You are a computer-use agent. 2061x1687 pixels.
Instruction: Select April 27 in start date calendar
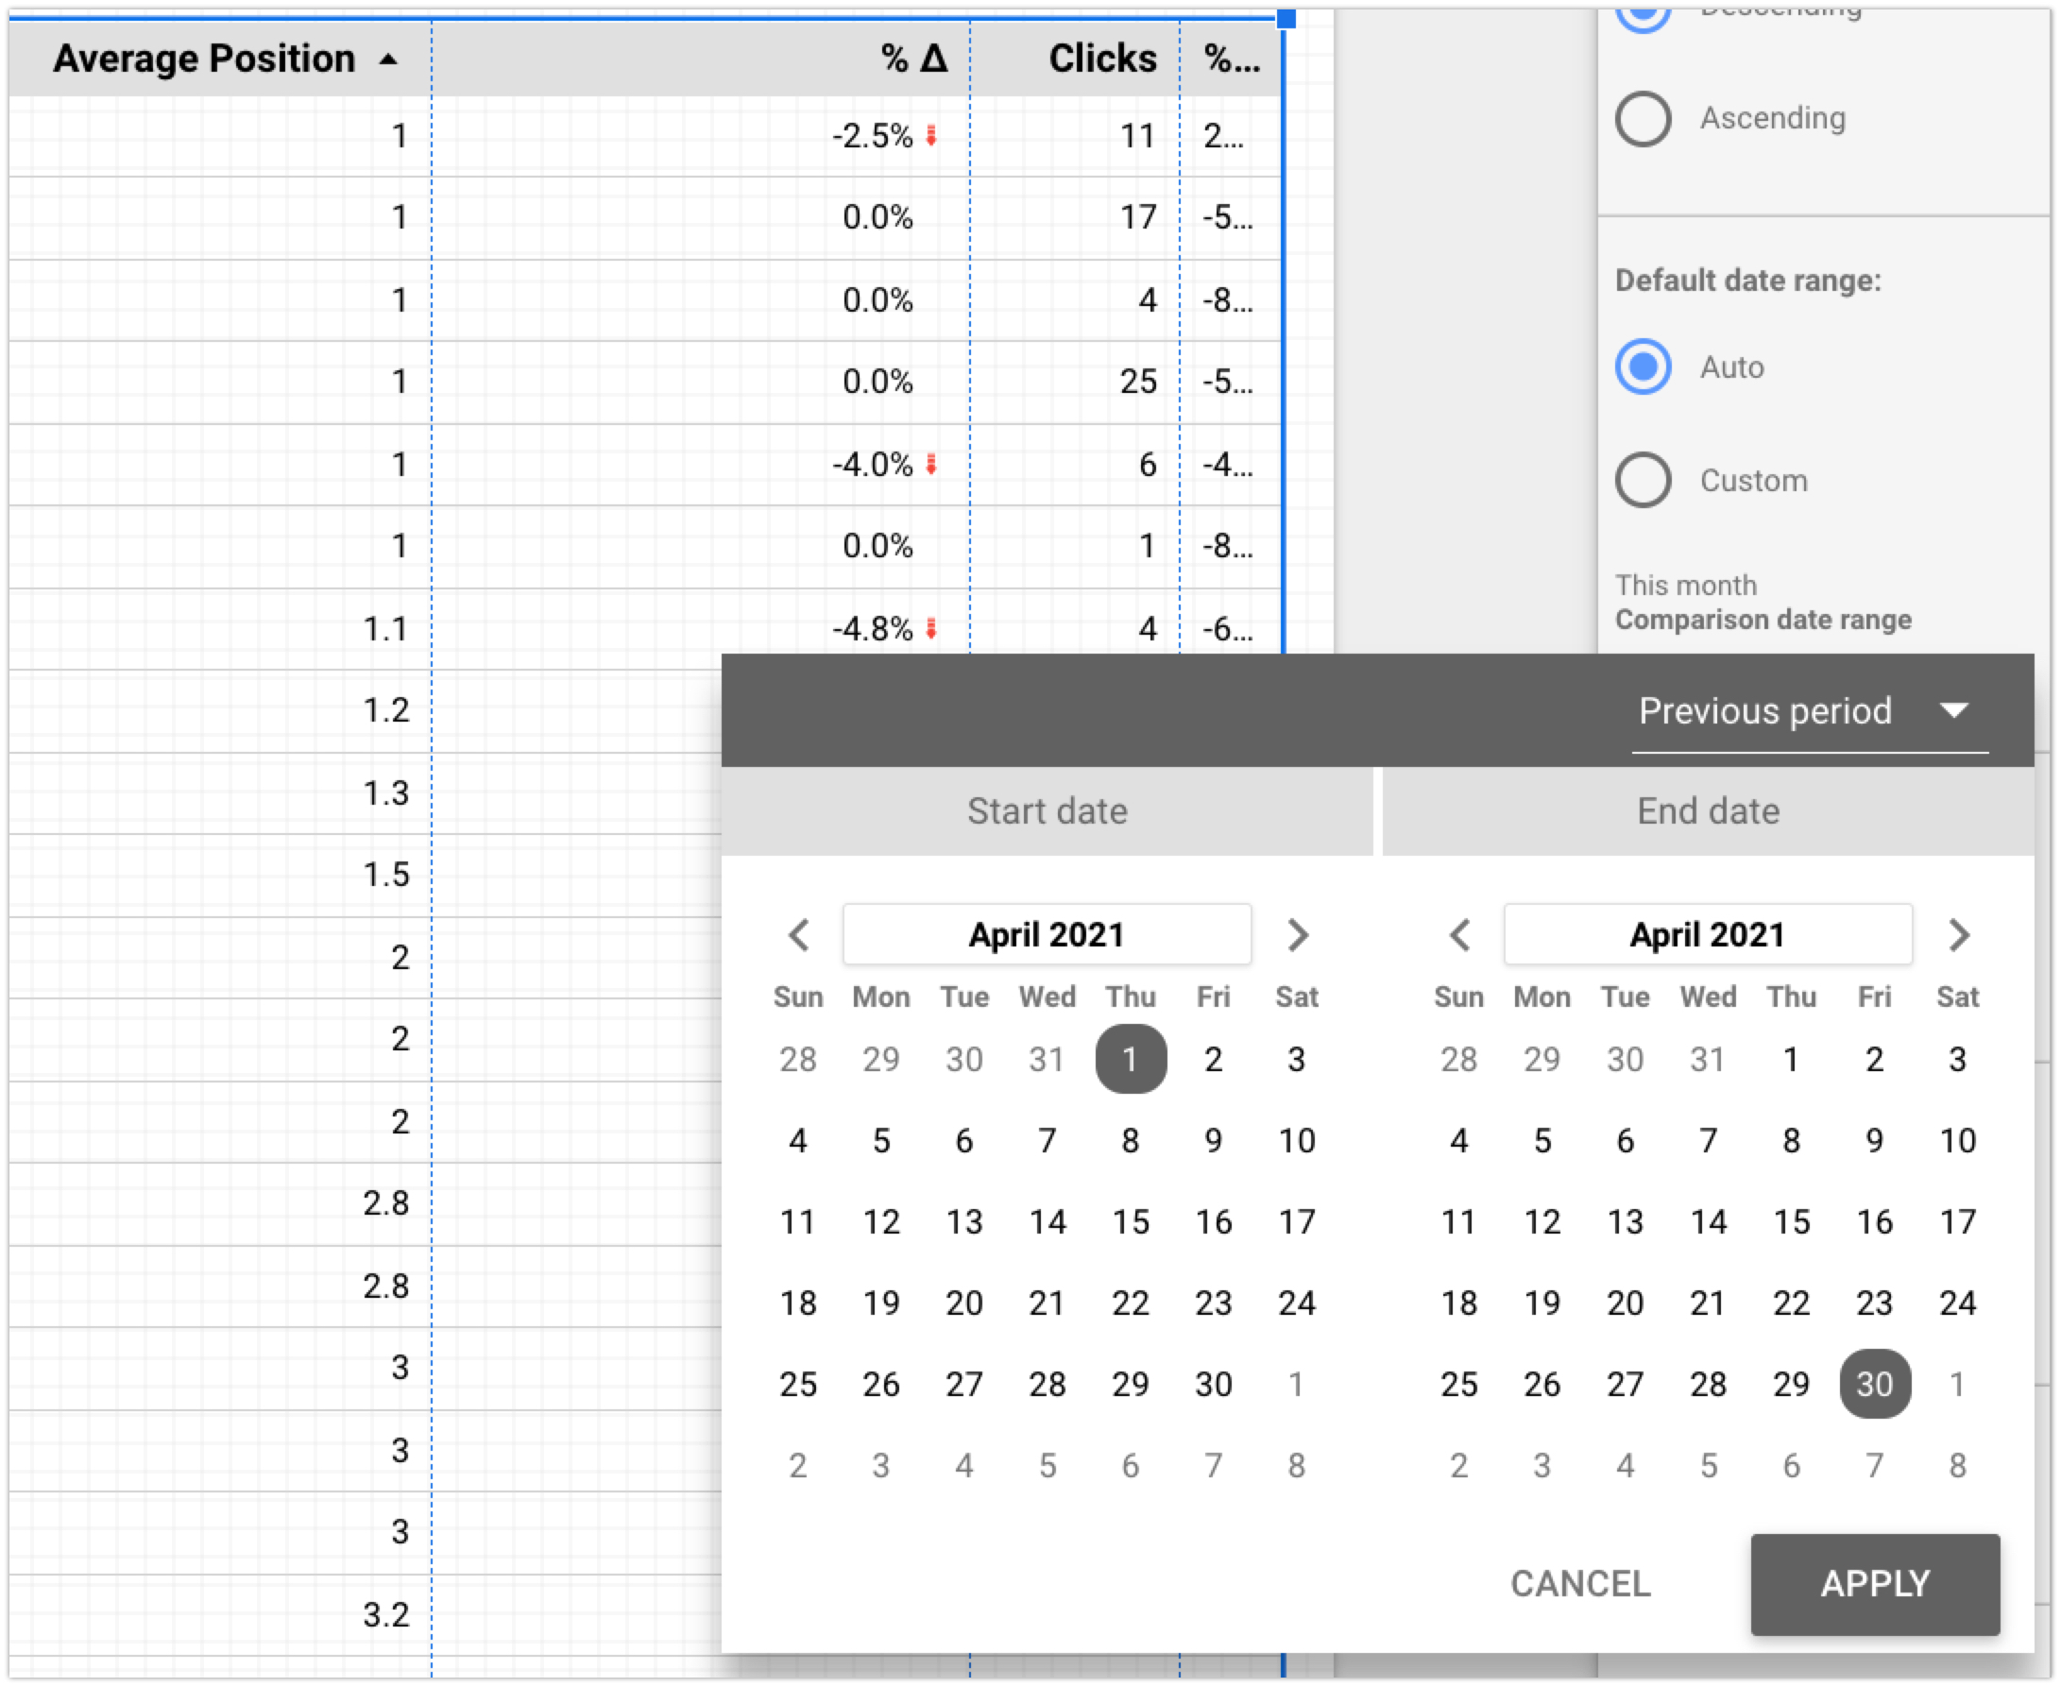pos(964,1384)
